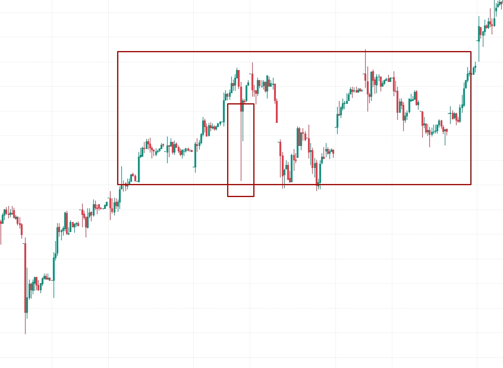Click the large rectangle's bottom-left corner
The height and width of the screenshot is (368, 503).
click(118, 184)
